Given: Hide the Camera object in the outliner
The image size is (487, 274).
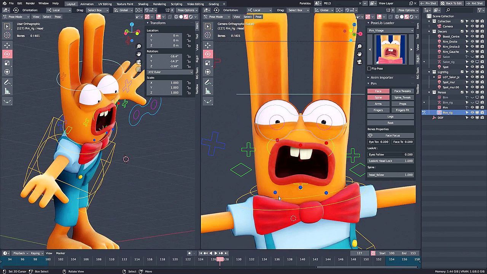Looking at the screenshot, I should 472,26.
